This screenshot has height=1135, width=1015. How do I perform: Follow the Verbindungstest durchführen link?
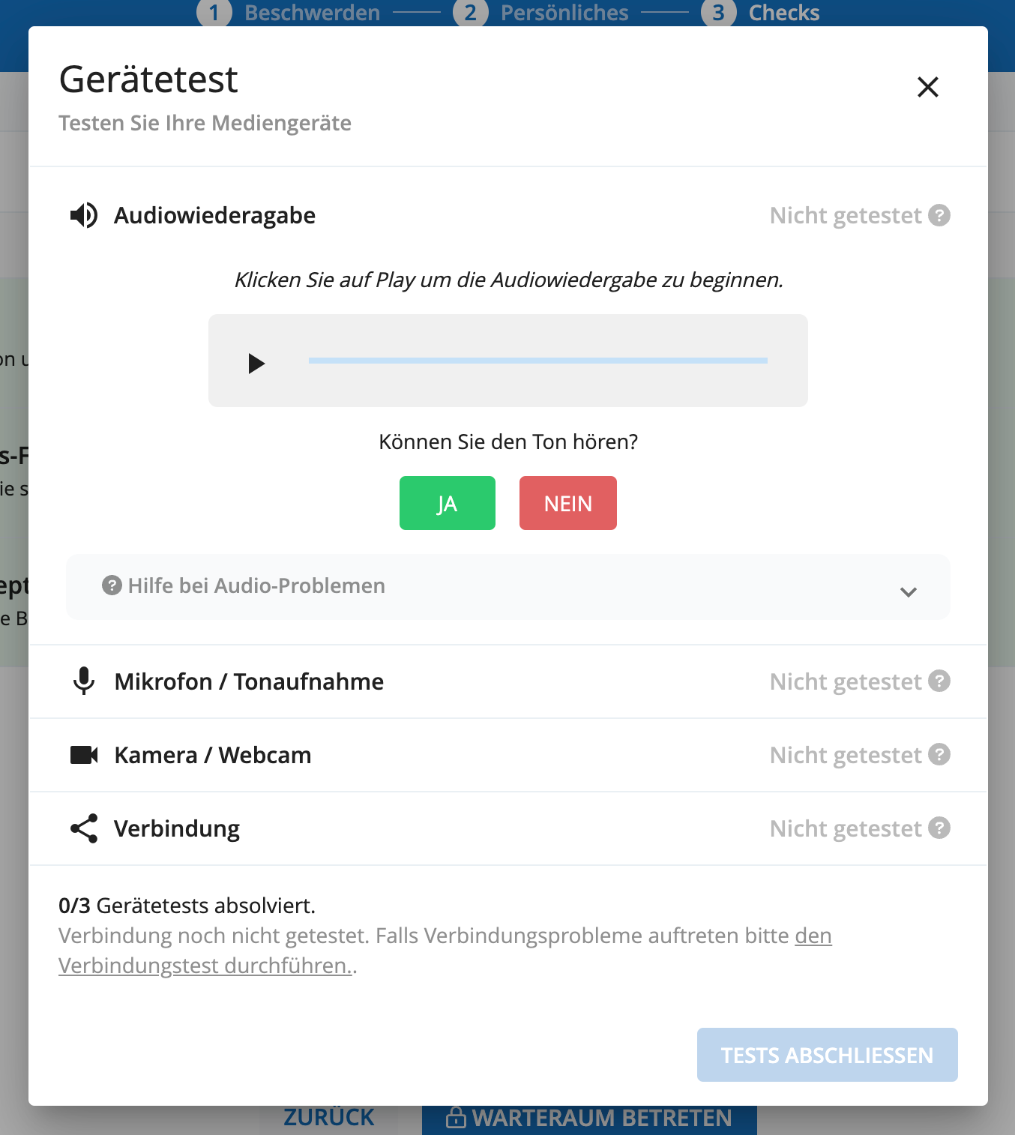click(x=205, y=966)
